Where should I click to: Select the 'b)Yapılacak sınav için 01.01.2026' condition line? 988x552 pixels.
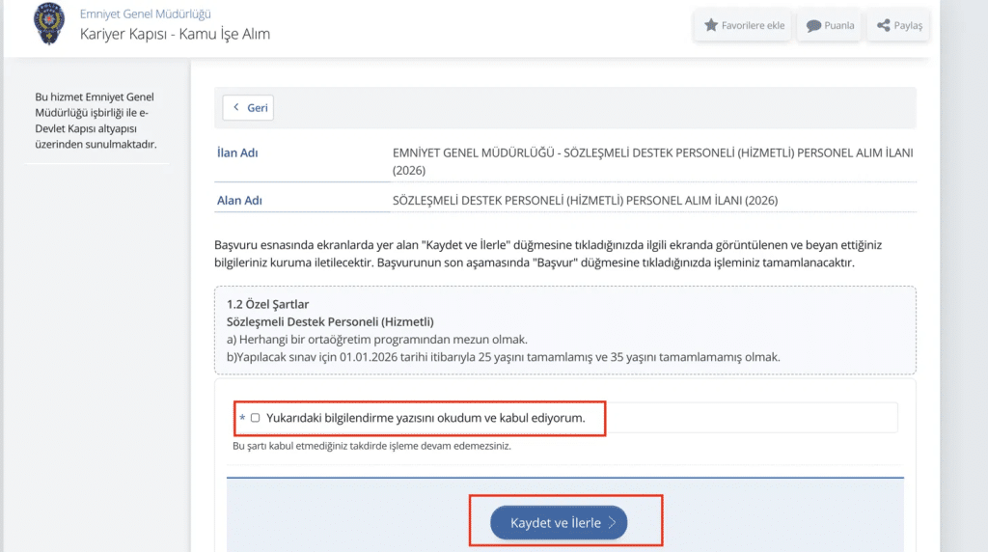[x=504, y=357]
